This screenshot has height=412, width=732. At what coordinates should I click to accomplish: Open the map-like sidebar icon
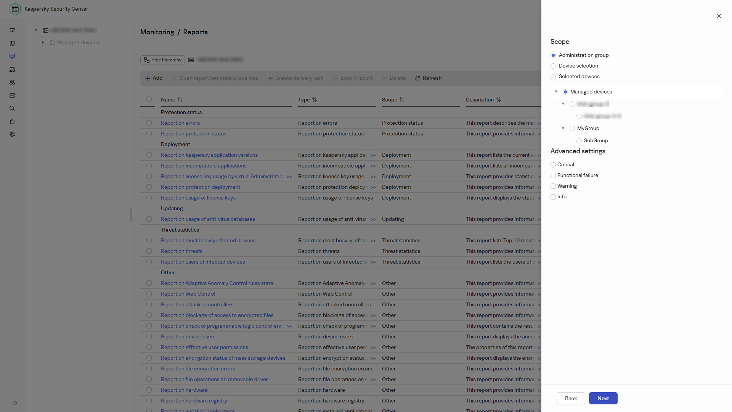tap(12, 43)
